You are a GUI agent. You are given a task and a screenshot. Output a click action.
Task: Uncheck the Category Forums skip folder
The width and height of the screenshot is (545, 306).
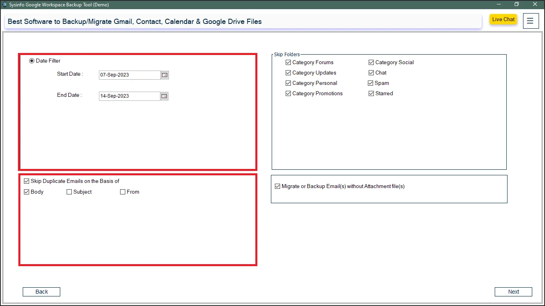[x=288, y=63]
